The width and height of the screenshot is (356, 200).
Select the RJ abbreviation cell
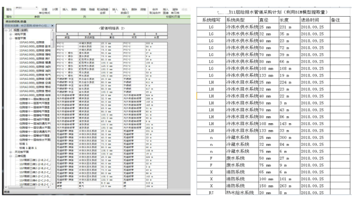(x=211, y=193)
